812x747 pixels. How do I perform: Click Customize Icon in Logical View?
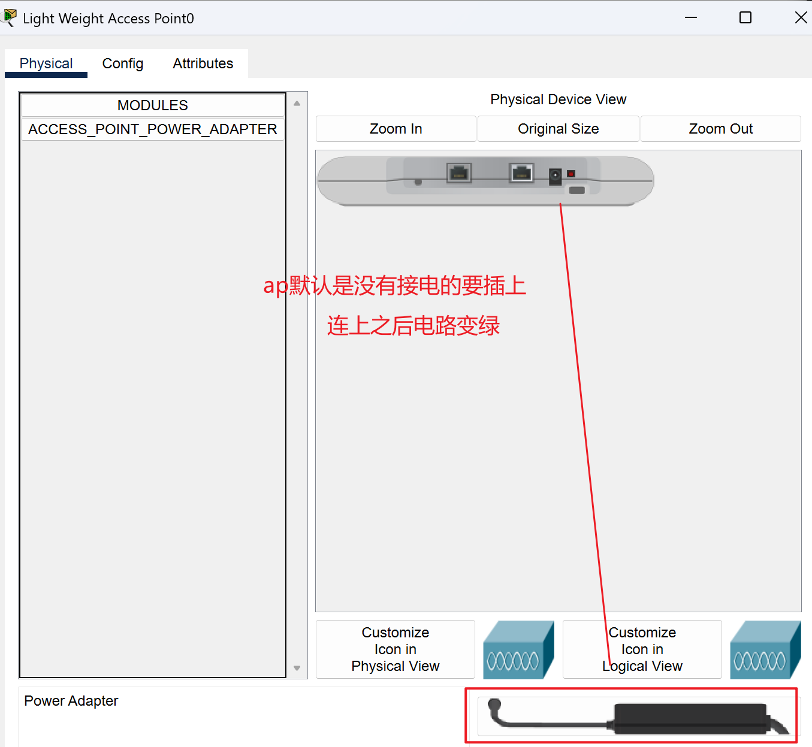(x=642, y=649)
